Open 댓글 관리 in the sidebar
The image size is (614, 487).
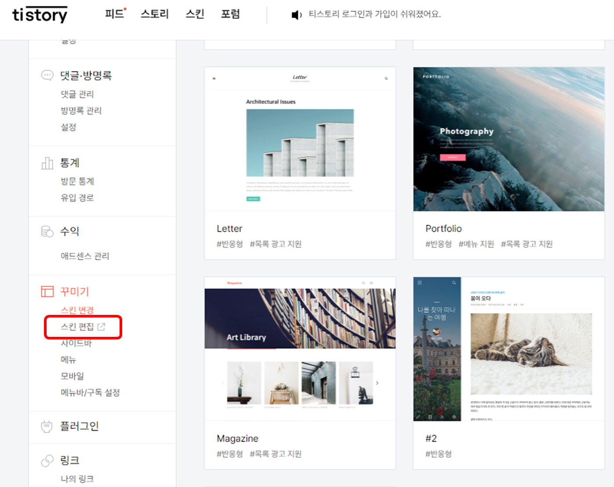[77, 94]
